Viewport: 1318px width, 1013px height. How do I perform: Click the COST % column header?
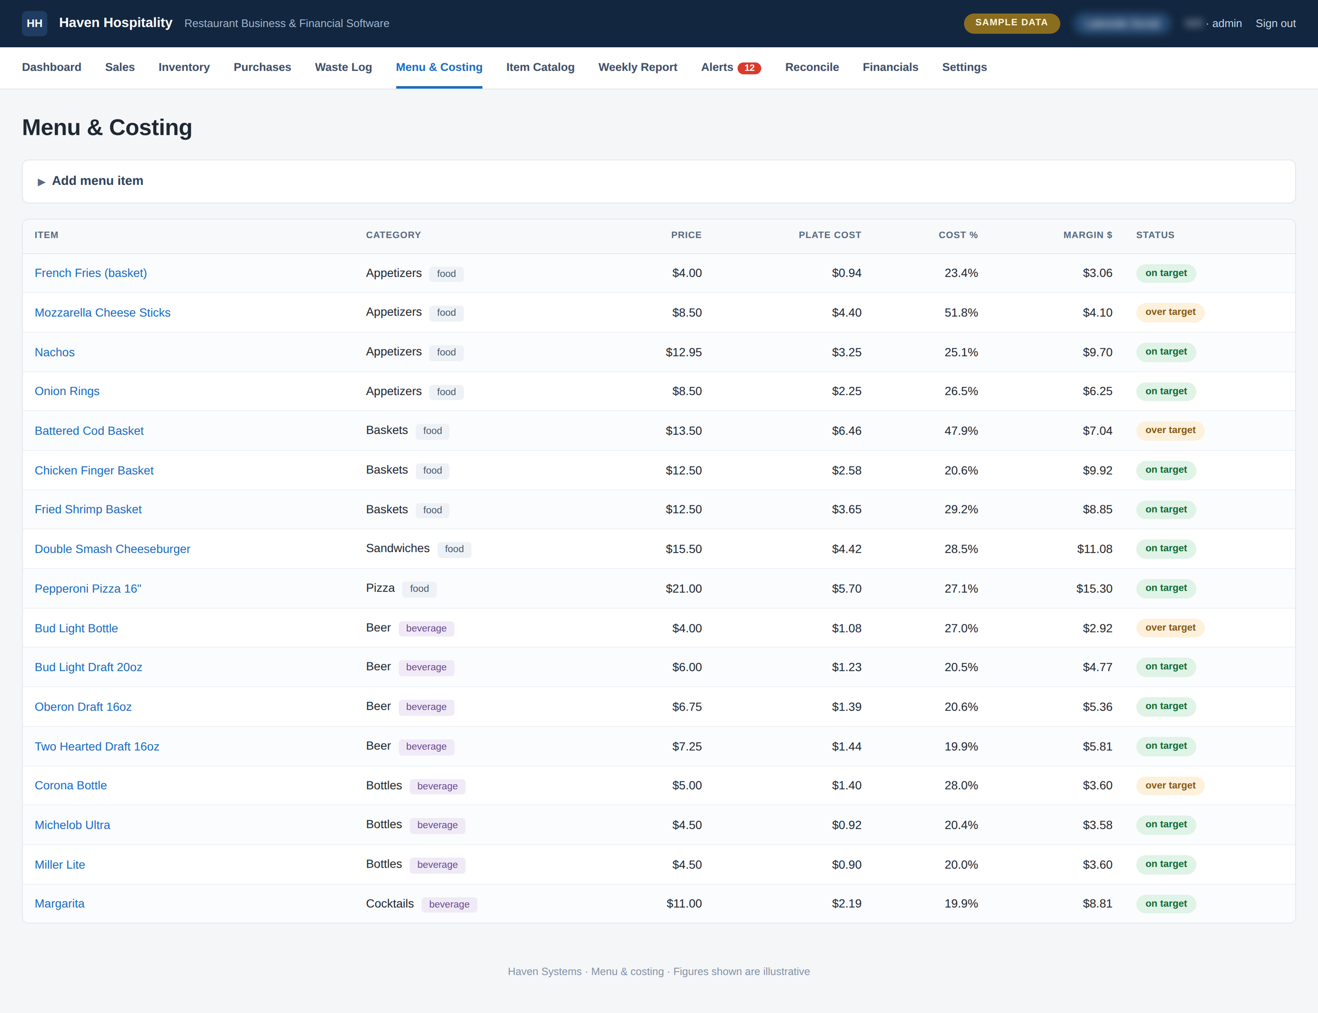pos(958,235)
